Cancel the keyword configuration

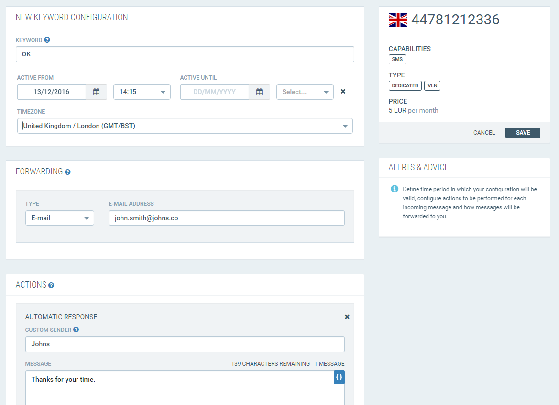[484, 132]
